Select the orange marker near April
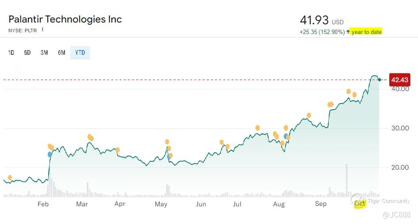Image resolution: width=418 pixels, height=224 pixels. (118, 150)
